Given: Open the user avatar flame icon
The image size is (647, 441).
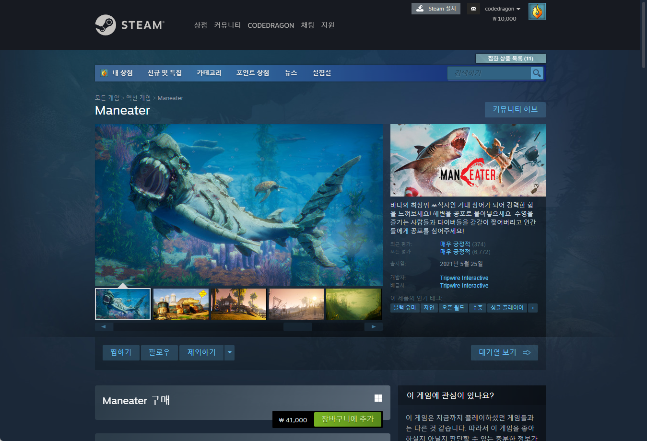Looking at the screenshot, I should [x=537, y=12].
